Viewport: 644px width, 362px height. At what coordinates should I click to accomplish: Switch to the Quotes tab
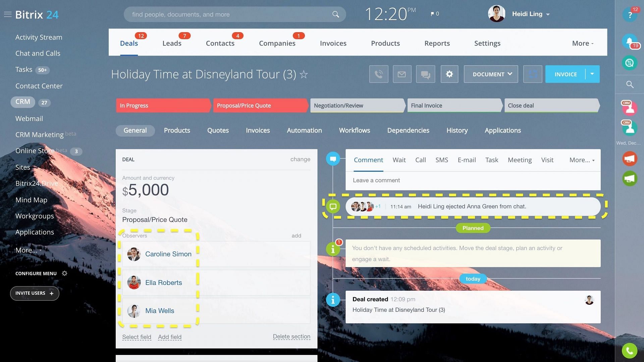coord(218,131)
